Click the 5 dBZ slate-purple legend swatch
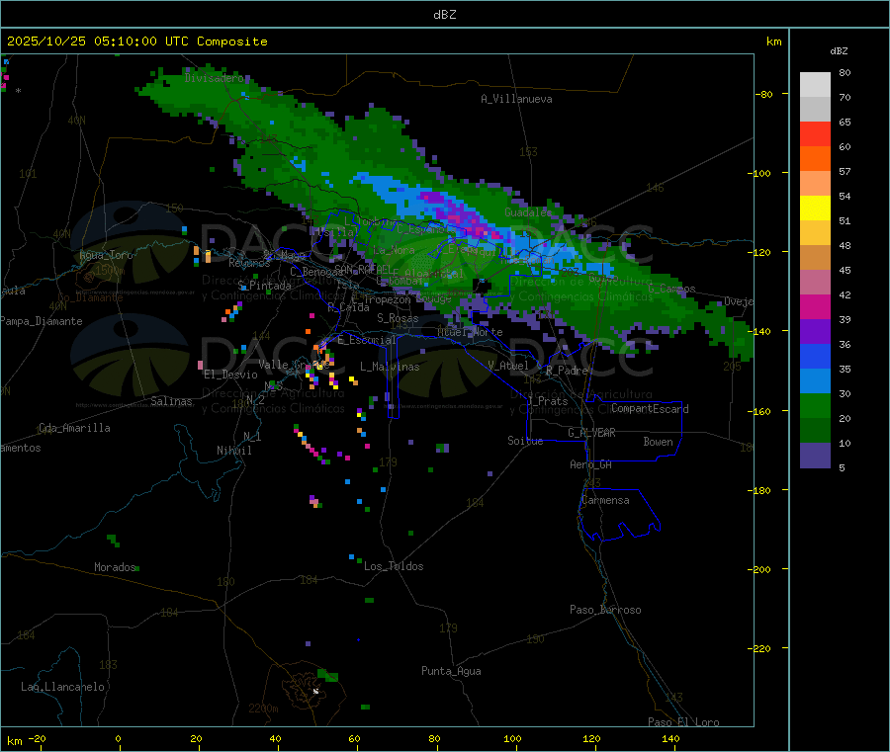The image size is (890, 752). [815, 456]
